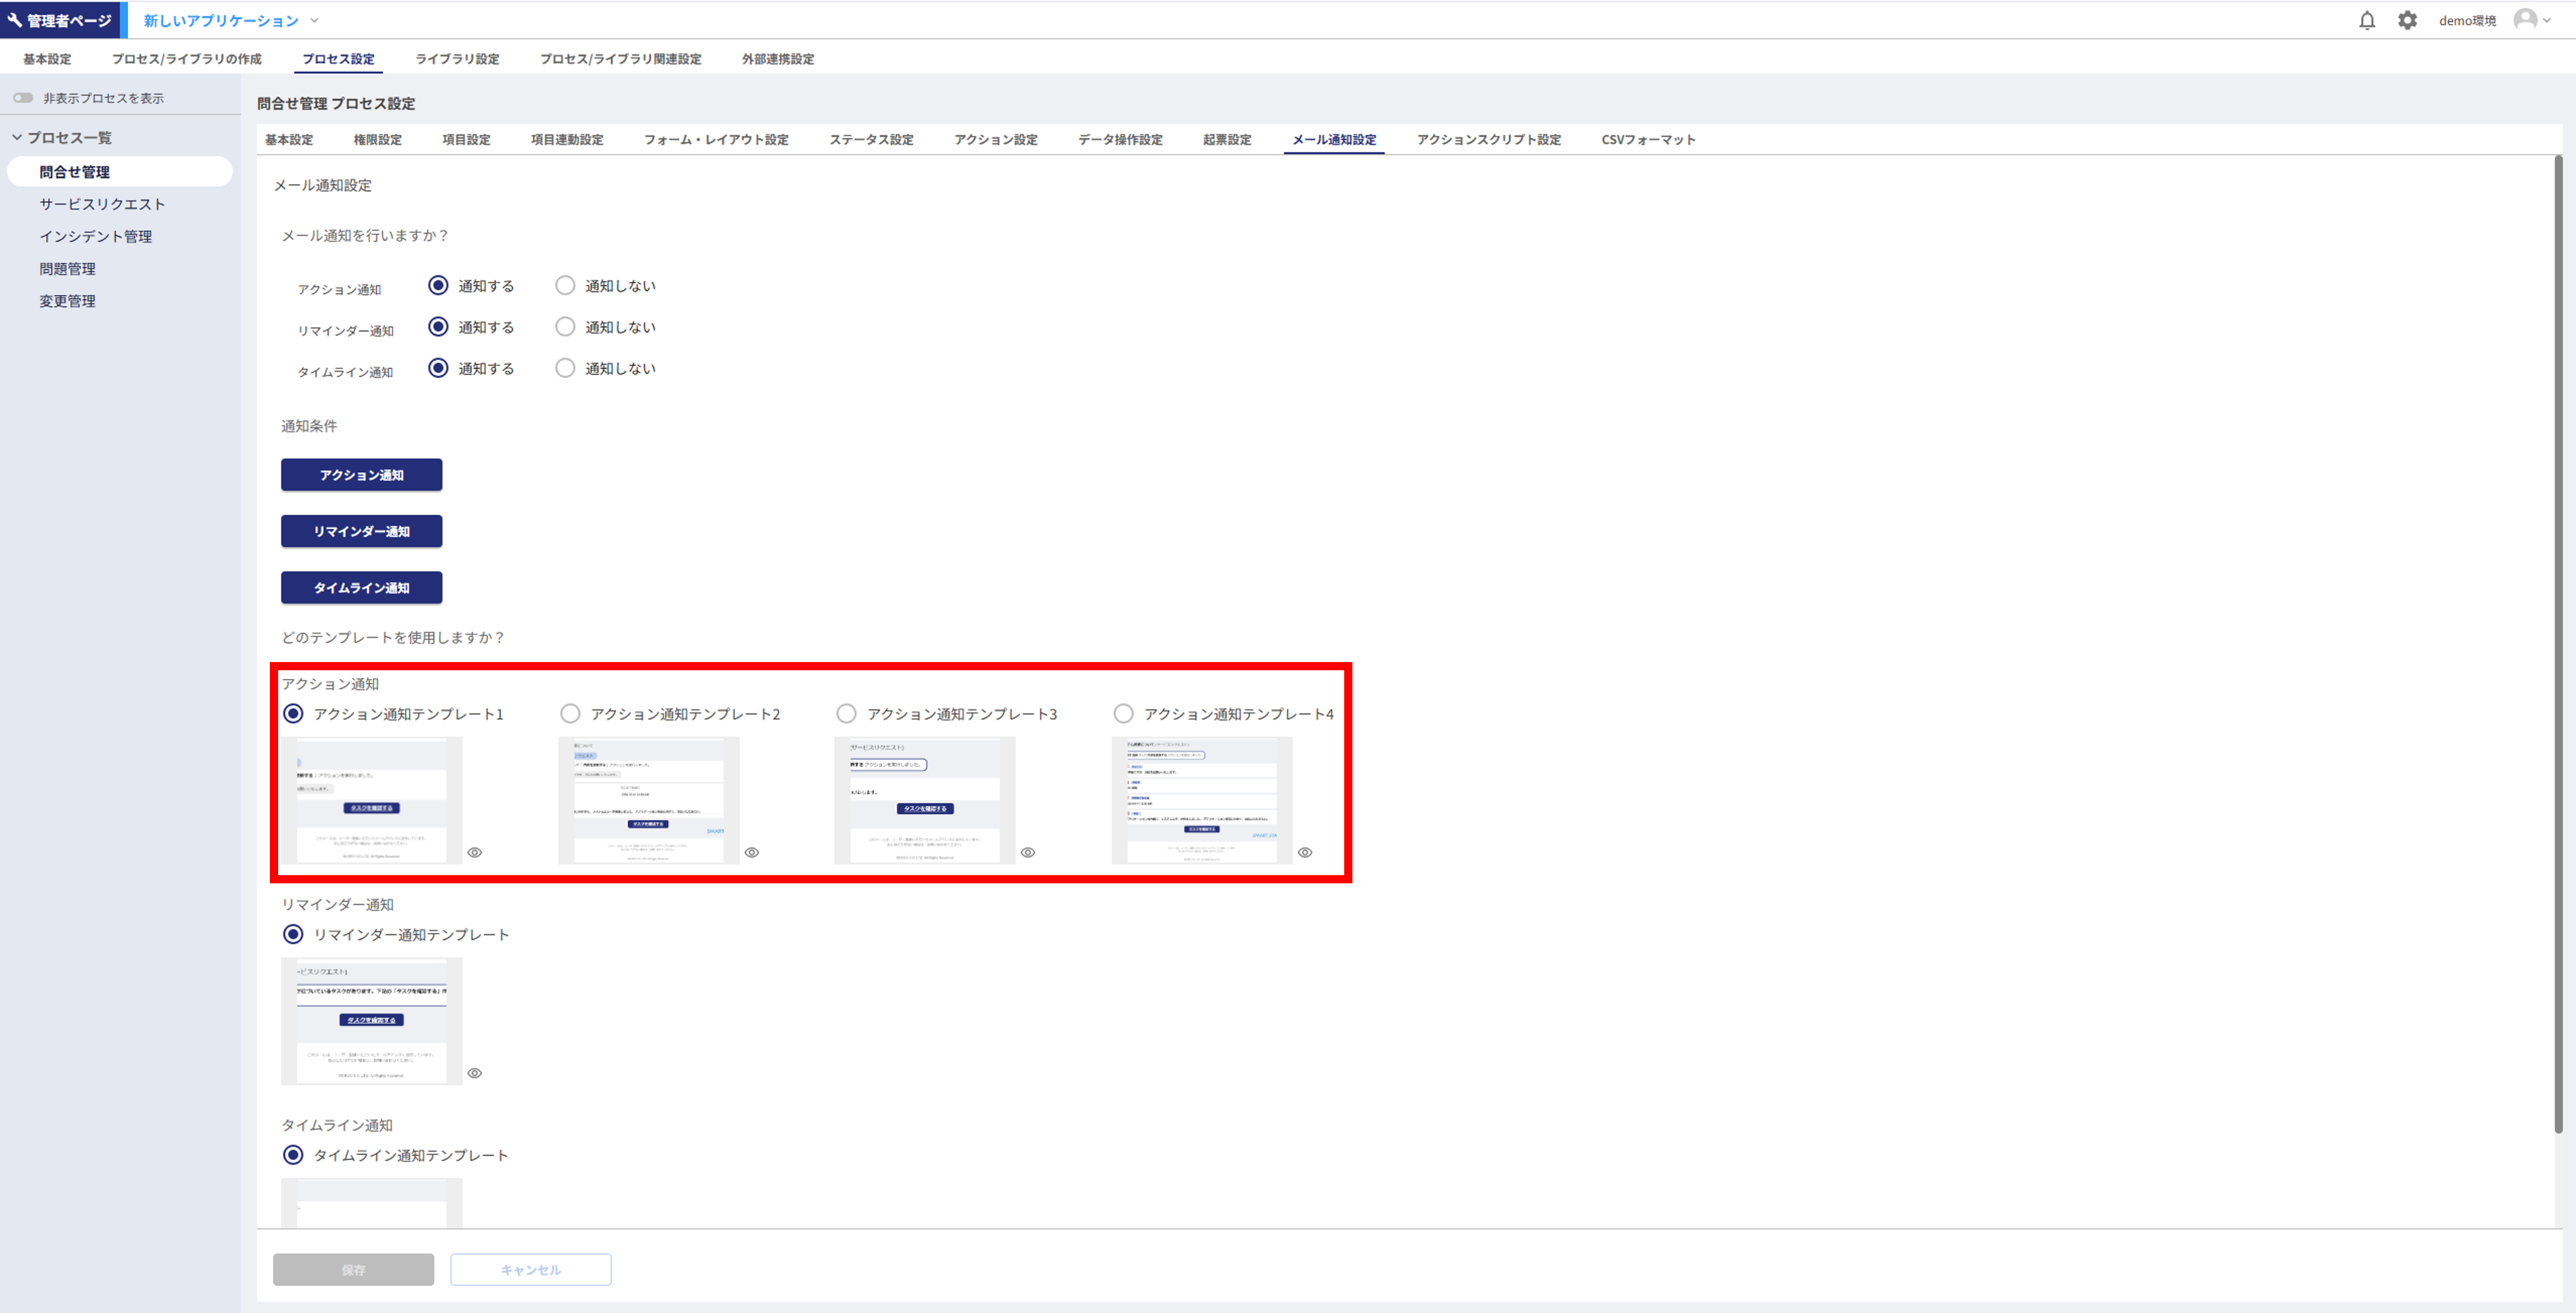Preview reminder notification template eye icon
2576x1313 pixels.
coord(475,1073)
